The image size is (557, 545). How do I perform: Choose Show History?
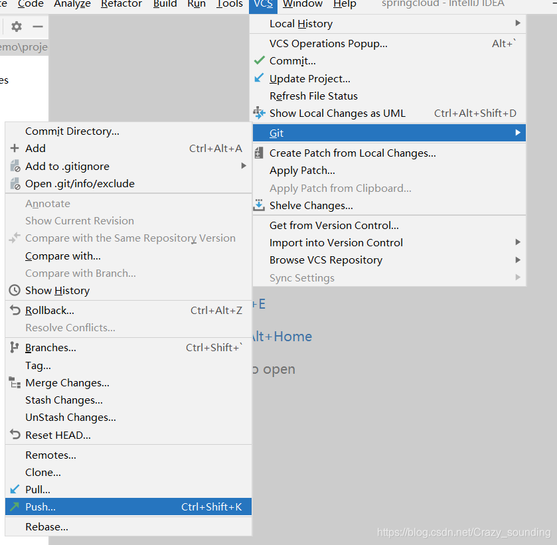[x=128, y=290]
